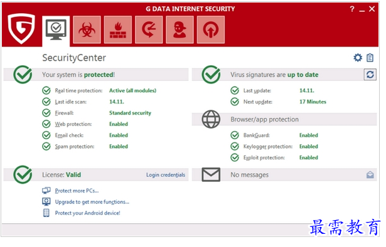Click the two-monitors icon beside Protect more PCs
The width and height of the screenshot is (386, 247).
click(x=46, y=191)
